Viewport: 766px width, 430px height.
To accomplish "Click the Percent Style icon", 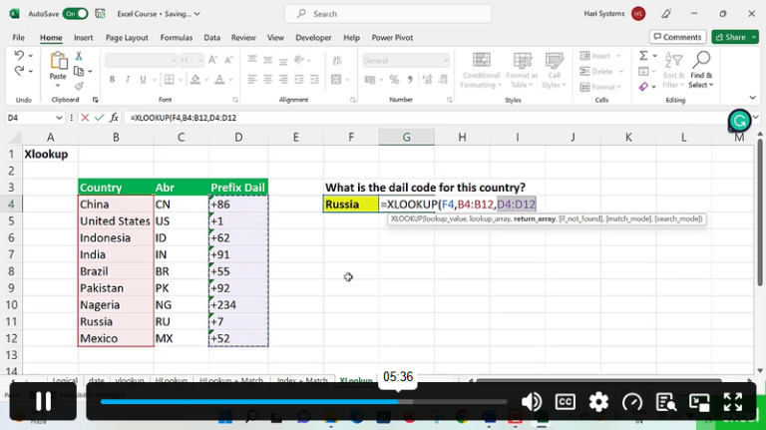I will [x=394, y=79].
